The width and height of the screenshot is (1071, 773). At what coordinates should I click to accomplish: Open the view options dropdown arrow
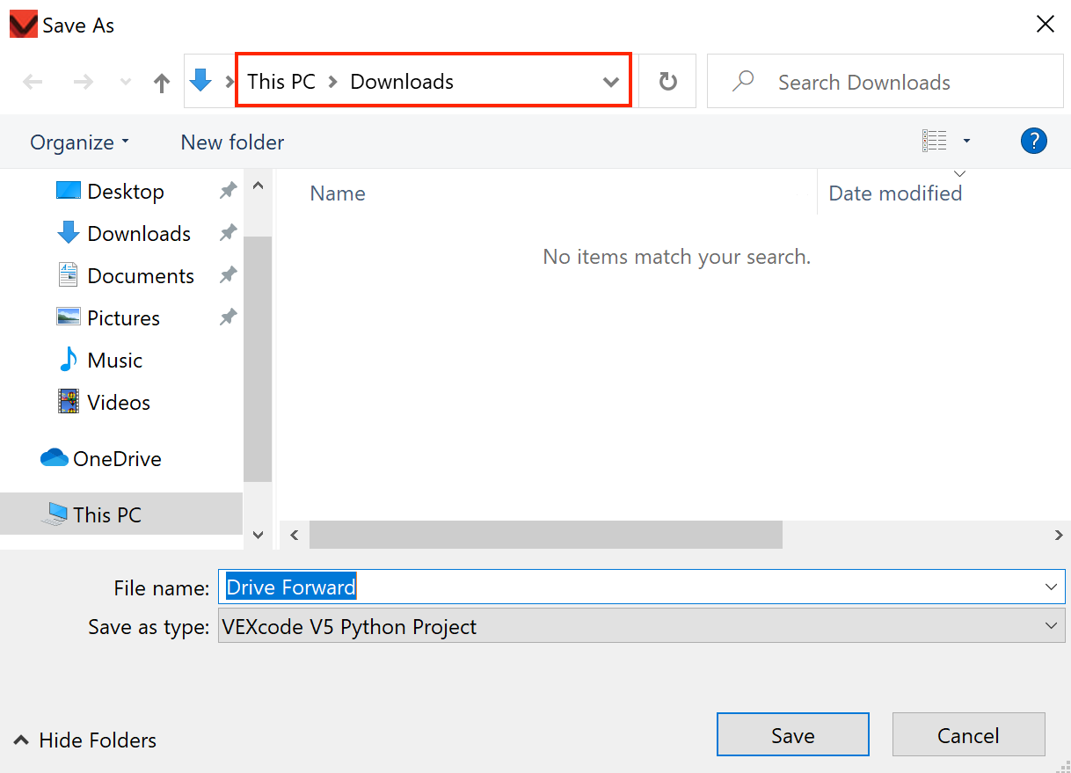pyautogui.click(x=967, y=141)
